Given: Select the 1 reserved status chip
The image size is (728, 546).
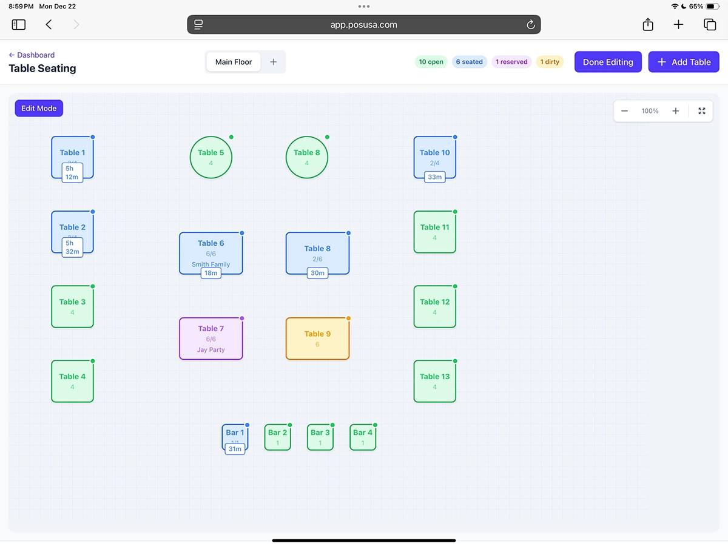Looking at the screenshot, I should tap(511, 62).
